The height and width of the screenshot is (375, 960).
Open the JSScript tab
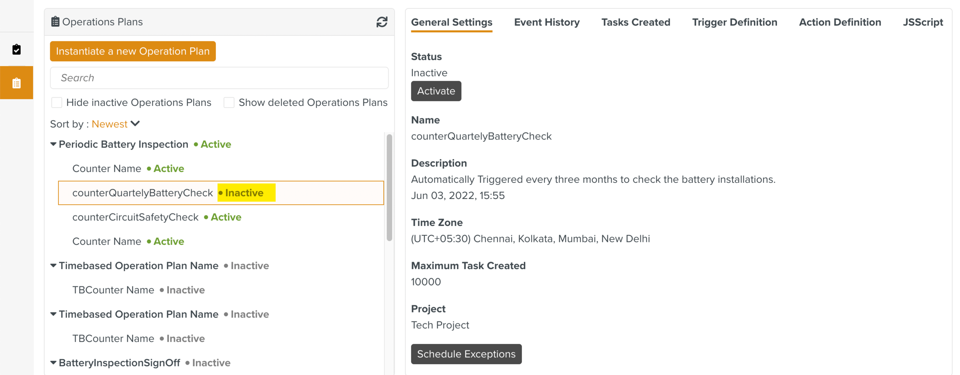[922, 22]
